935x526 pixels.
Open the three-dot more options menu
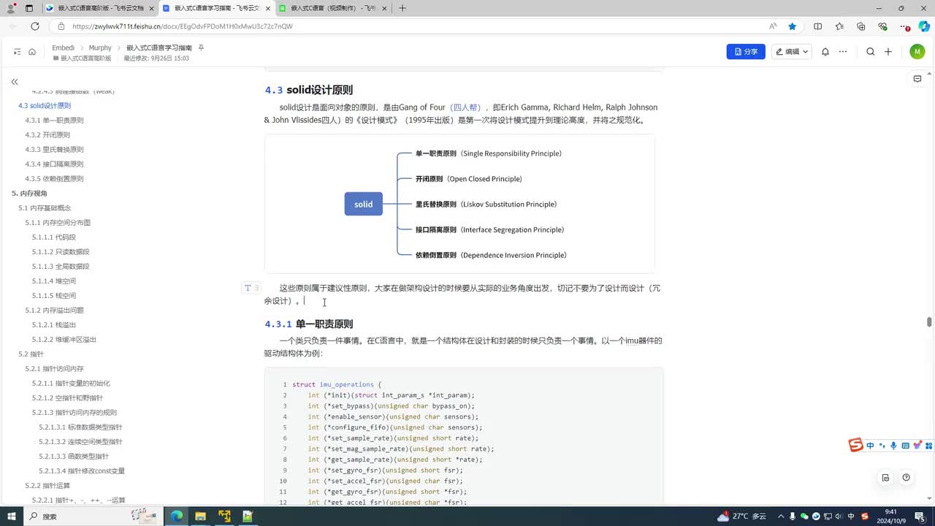tap(843, 52)
